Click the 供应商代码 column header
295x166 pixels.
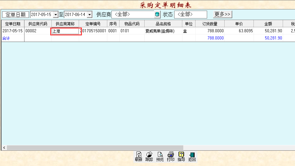click(38, 24)
